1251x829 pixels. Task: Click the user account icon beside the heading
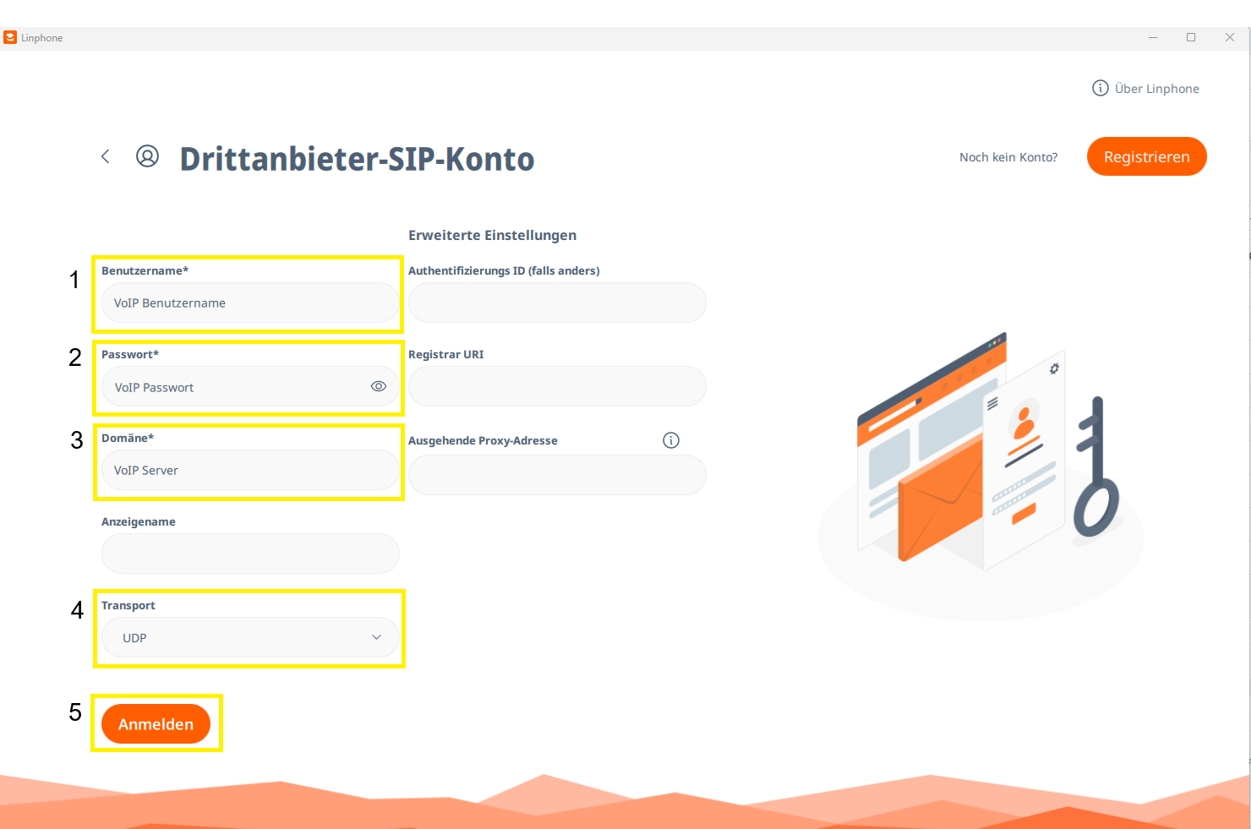click(x=147, y=156)
